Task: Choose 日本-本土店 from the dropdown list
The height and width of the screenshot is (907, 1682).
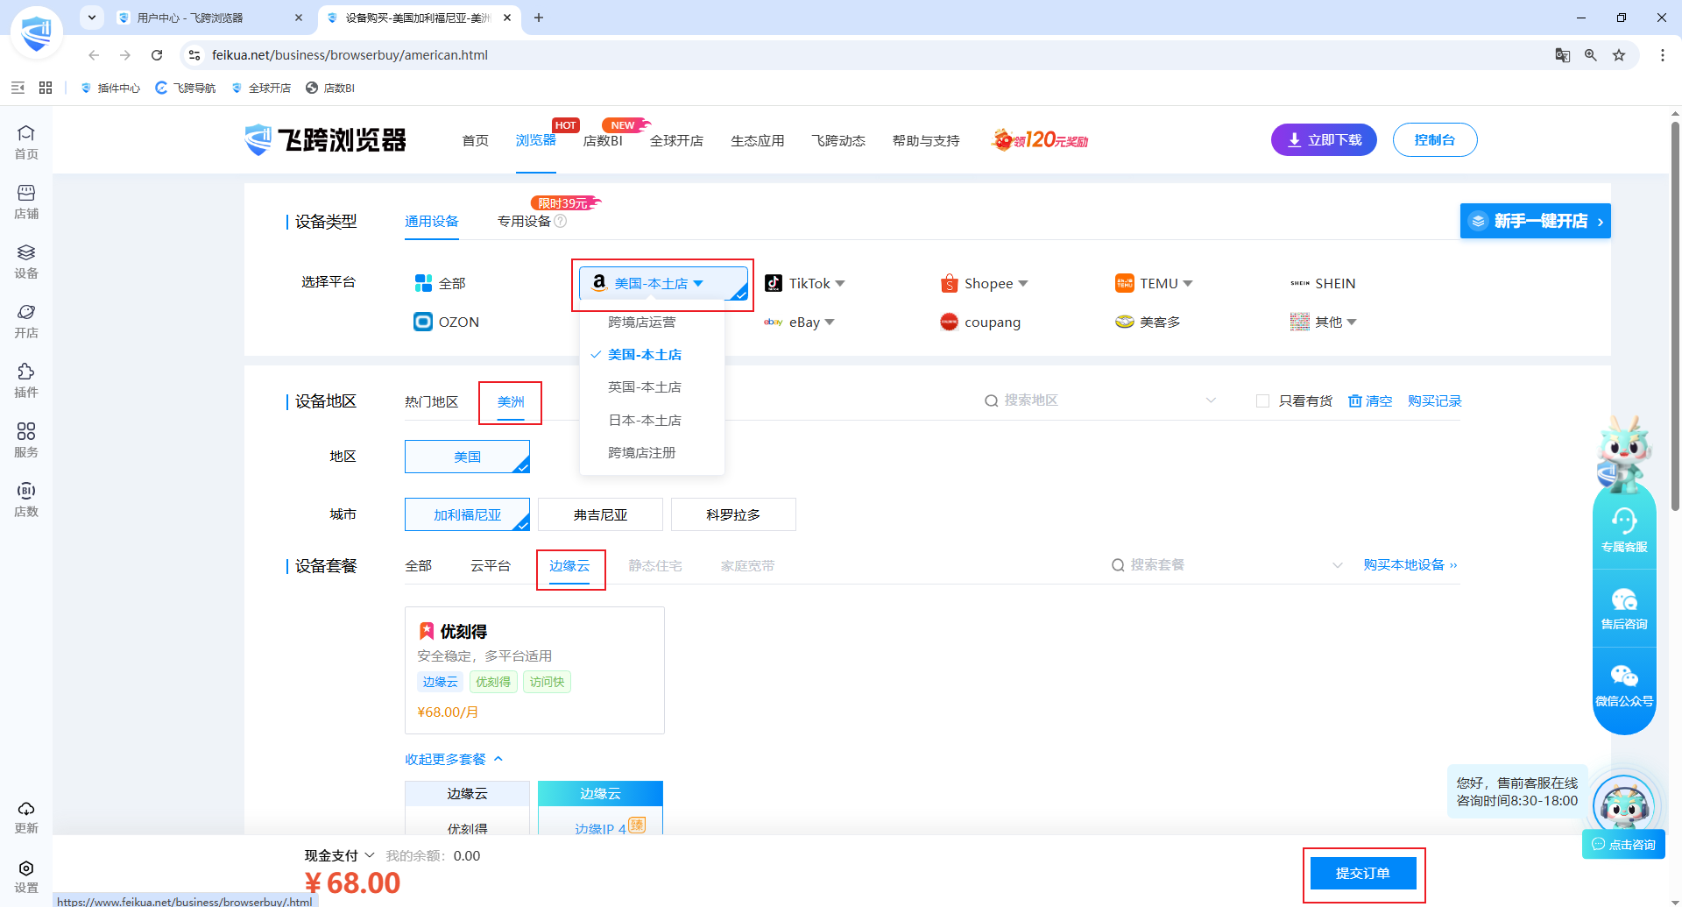Action: [645, 421]
